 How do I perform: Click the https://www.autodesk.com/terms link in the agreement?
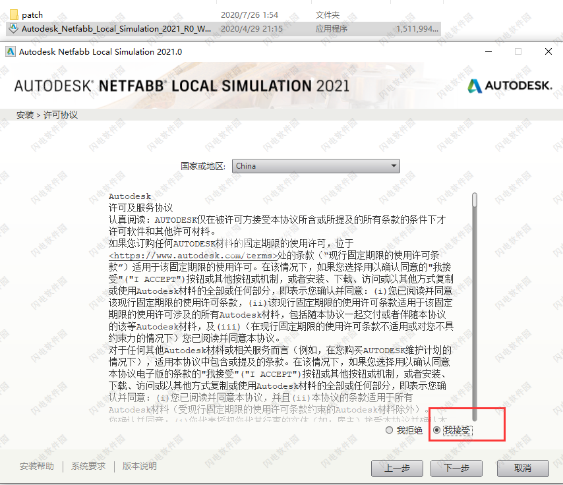click(x=193, y=256)
